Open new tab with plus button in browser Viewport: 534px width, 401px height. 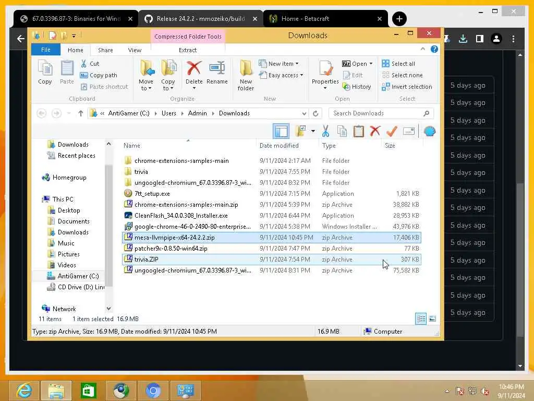point(399,19)
